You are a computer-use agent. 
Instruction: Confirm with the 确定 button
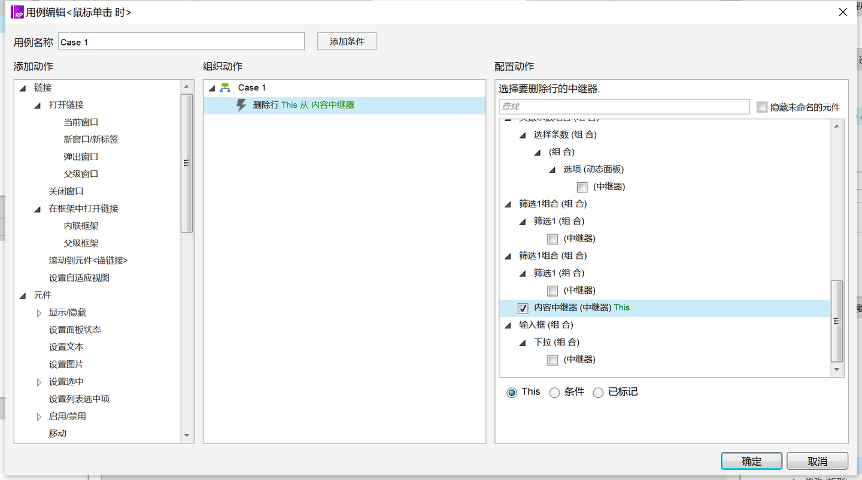pos(752,461)
